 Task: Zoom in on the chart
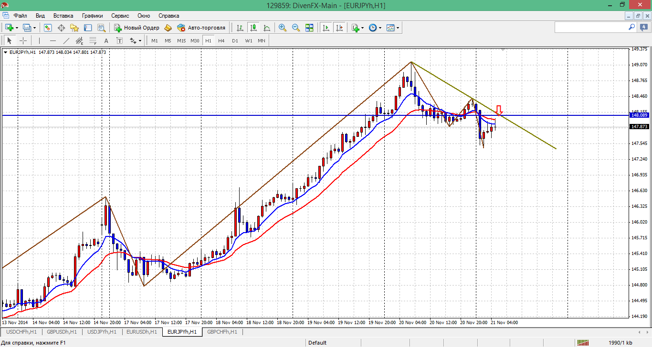283,28
